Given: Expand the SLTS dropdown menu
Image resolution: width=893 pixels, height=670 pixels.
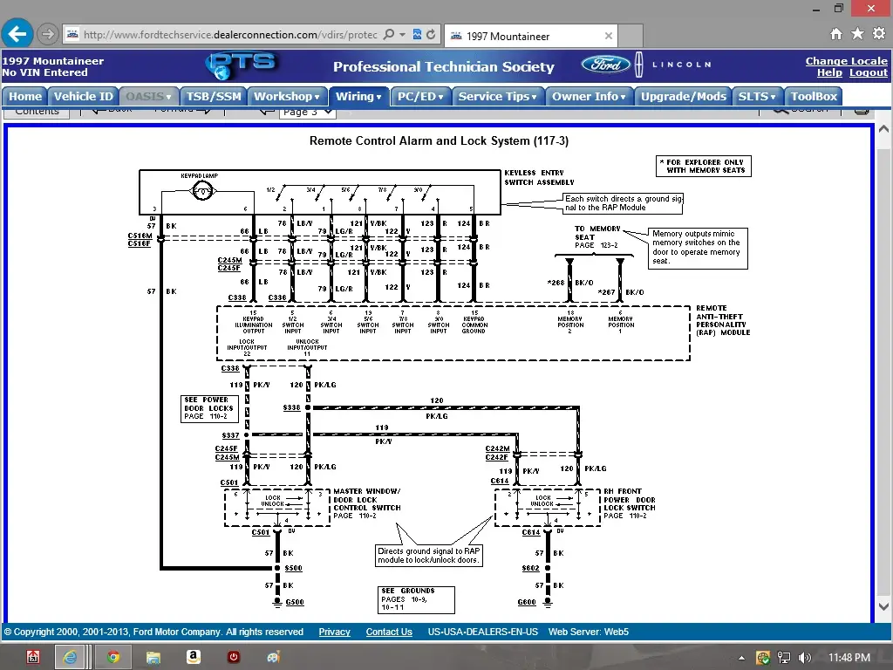Looking at the screenshot, I should [x=757, y=96].
